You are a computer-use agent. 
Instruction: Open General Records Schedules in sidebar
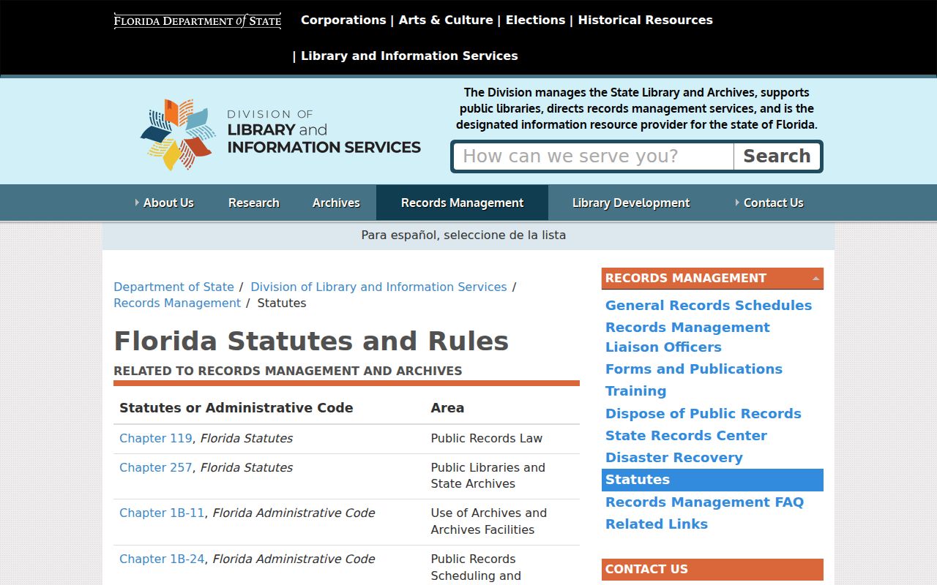(x=709, y=305)
